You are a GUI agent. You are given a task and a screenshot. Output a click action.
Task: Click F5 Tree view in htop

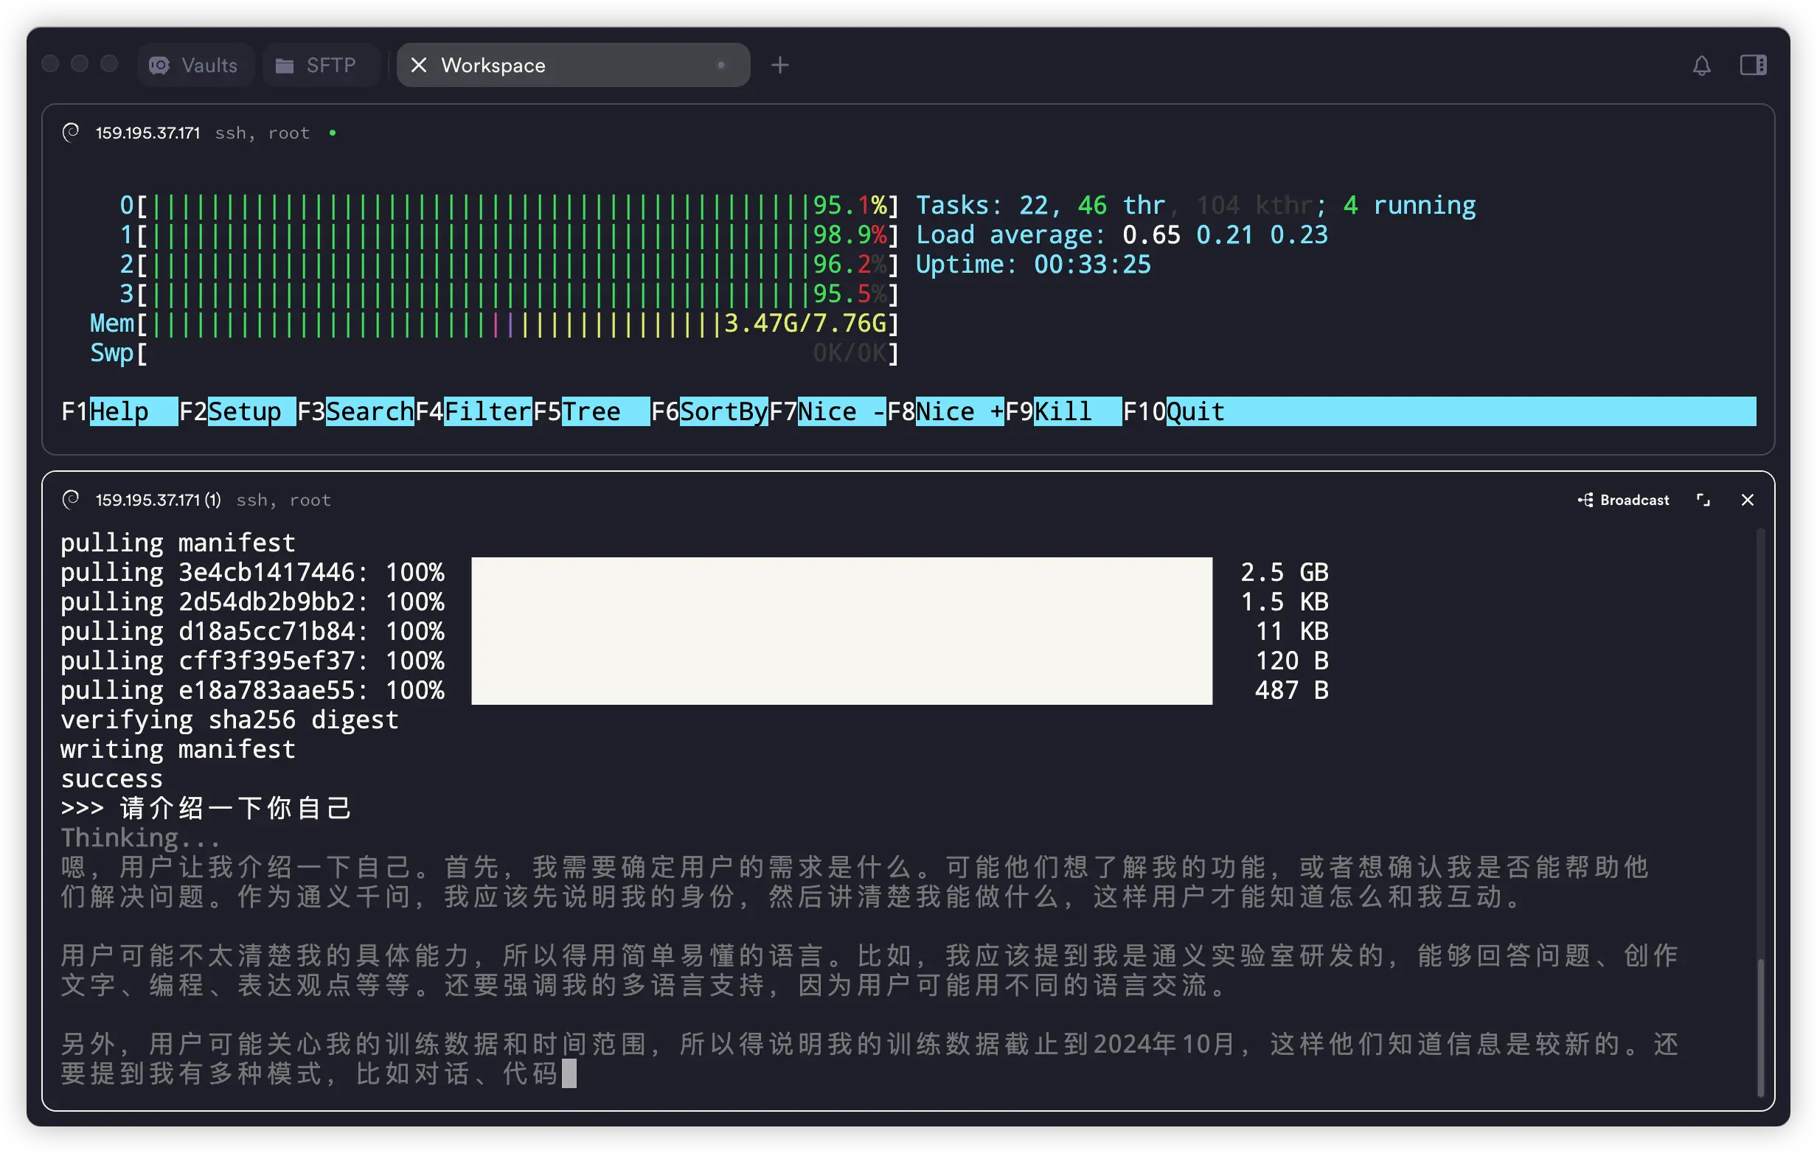tap(591, 411)
